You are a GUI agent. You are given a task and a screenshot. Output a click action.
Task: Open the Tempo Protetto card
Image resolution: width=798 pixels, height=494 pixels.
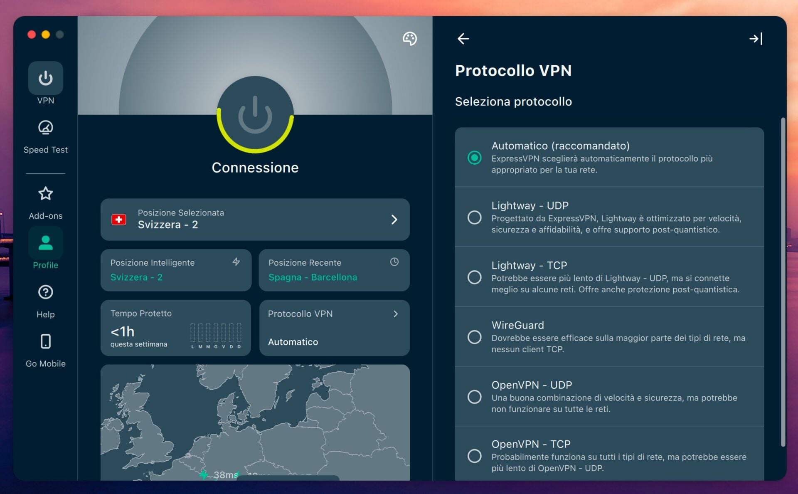[x=176, y=328]
